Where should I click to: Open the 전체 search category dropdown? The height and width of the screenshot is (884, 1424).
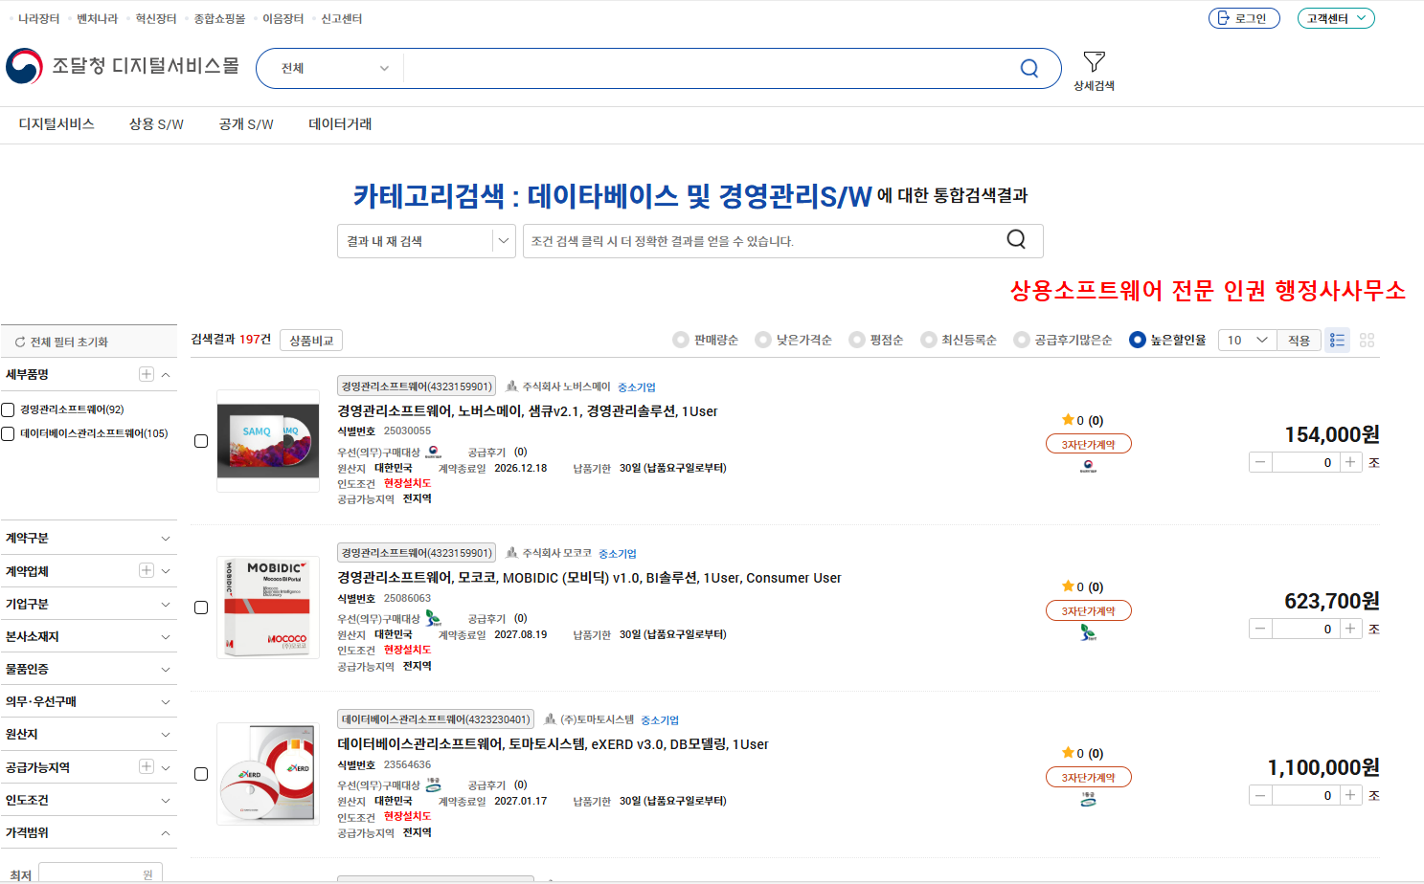[x=333, y=68]
